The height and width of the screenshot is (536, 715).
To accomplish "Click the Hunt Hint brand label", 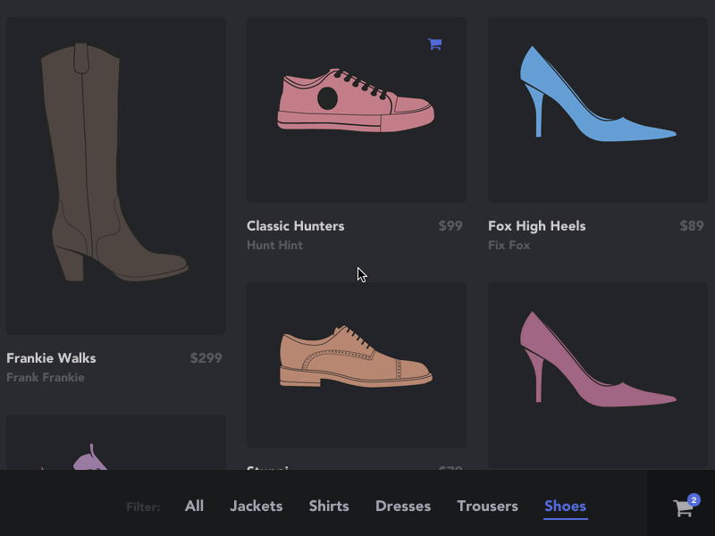I will [x=274, y=245].
